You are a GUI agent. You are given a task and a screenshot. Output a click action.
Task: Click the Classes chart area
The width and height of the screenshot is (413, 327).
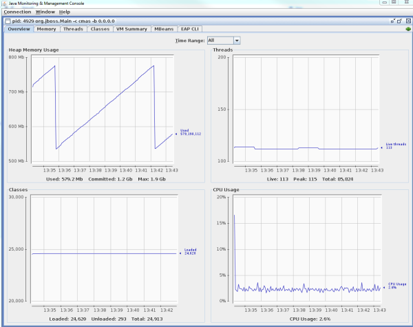[x=103, y=249]
